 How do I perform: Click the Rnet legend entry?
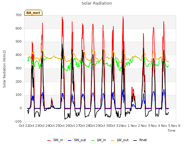[x=140, y=140]
